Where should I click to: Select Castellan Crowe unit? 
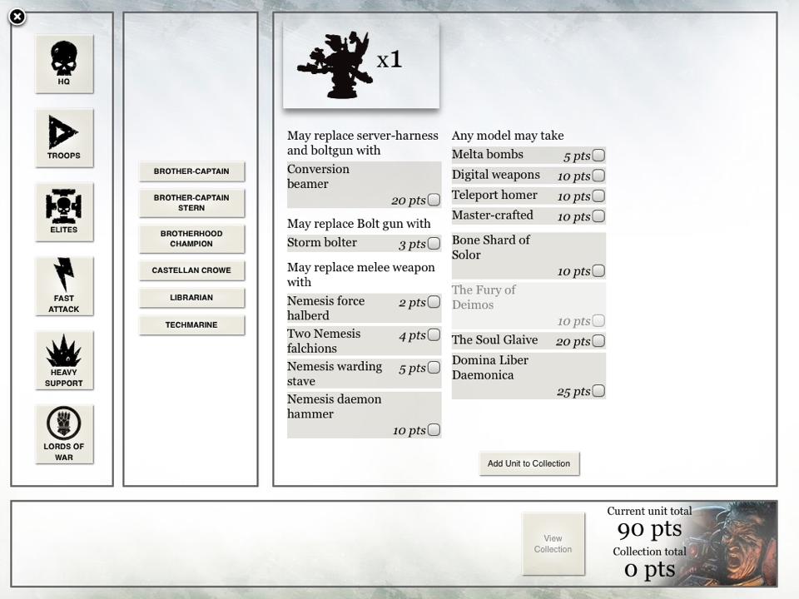pos(191,270)
